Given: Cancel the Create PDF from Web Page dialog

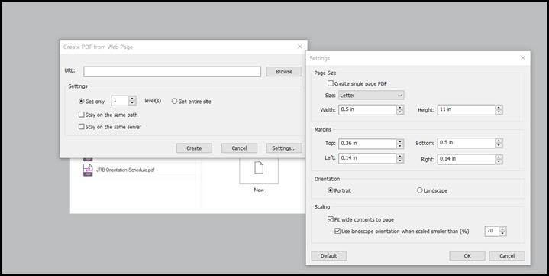Looking at the screenshot, I should click(239, 148).
